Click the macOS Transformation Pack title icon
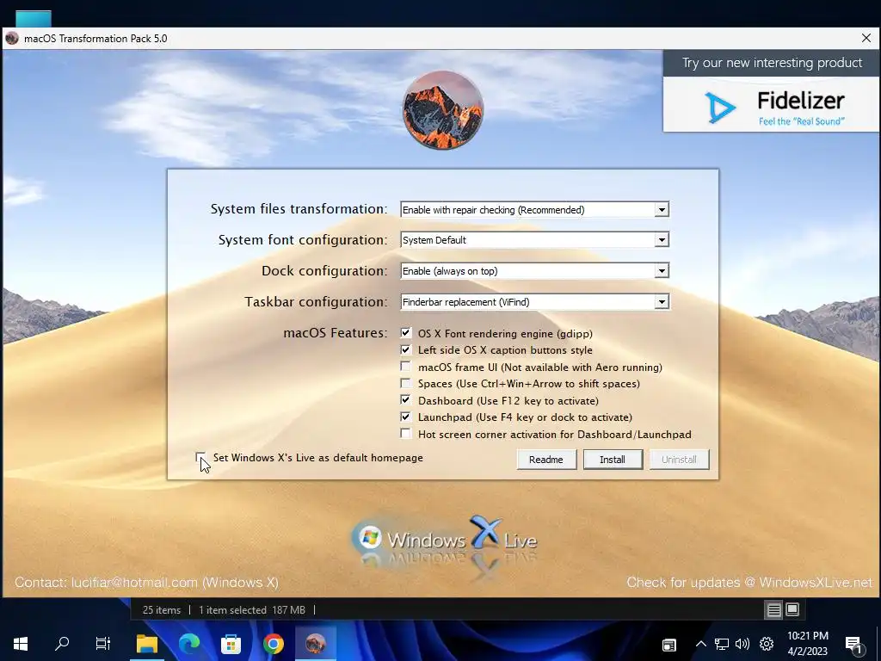 point(12,38)
